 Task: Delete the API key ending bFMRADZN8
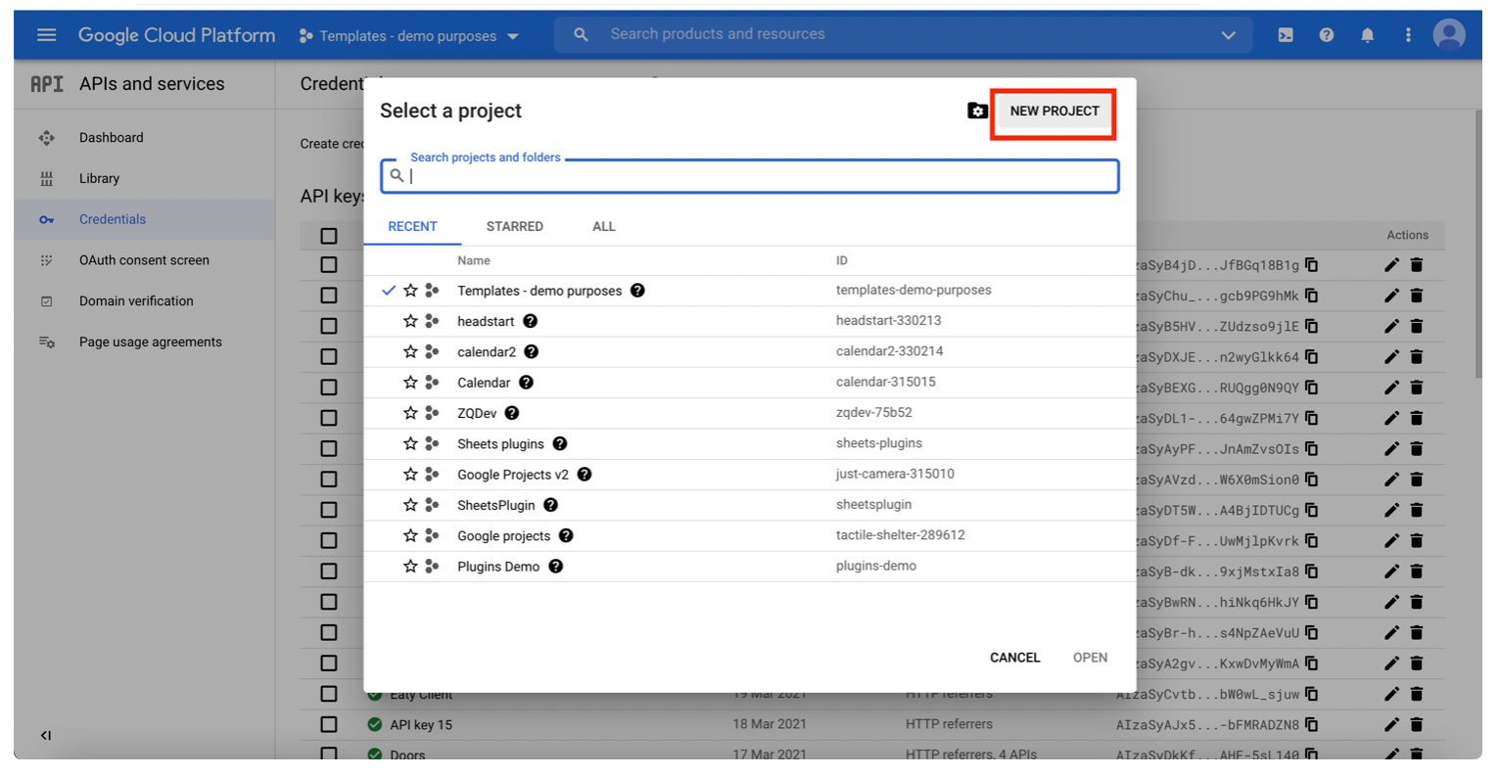[1417, 725]
